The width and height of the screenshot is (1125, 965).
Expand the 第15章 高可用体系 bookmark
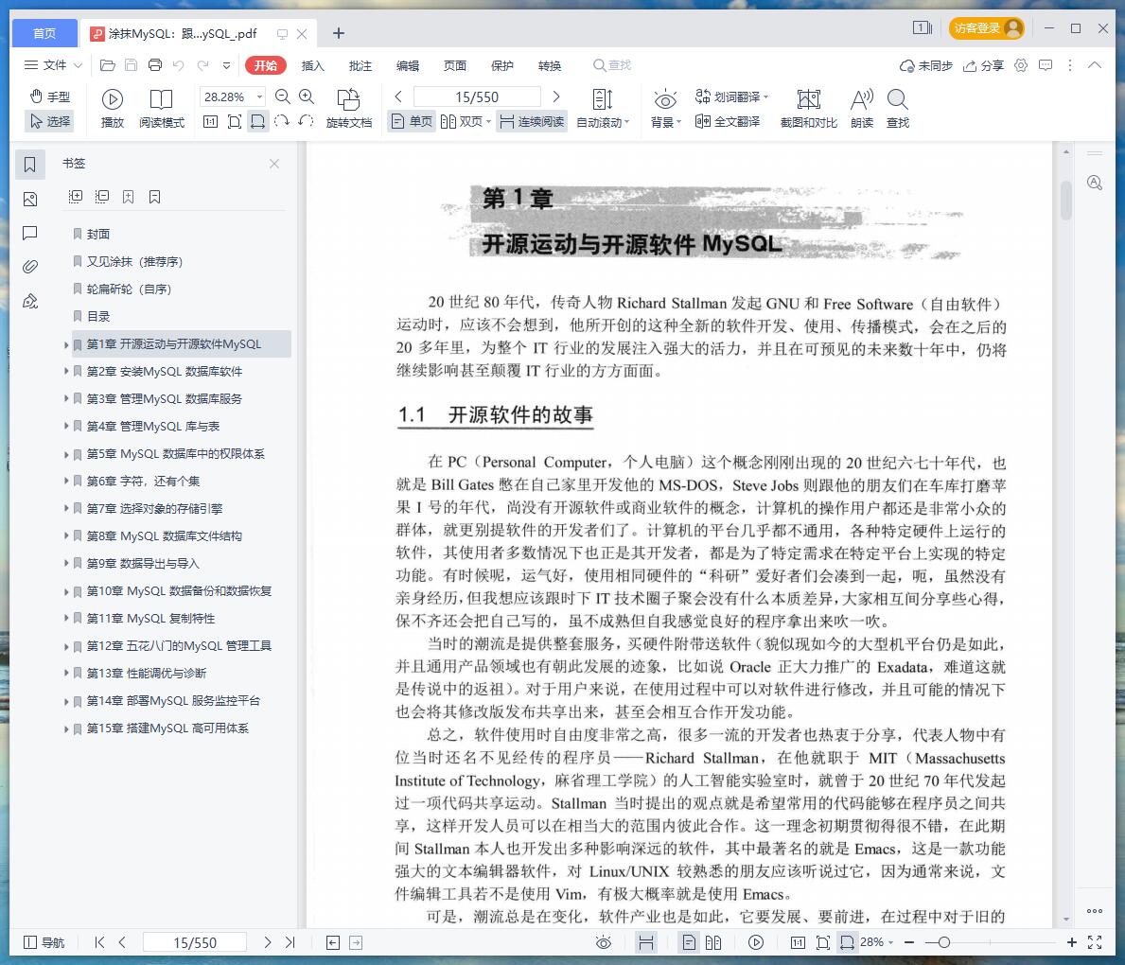[66, 728]
